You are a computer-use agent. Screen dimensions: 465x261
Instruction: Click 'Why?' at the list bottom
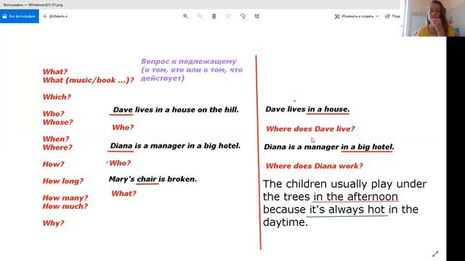53,223
